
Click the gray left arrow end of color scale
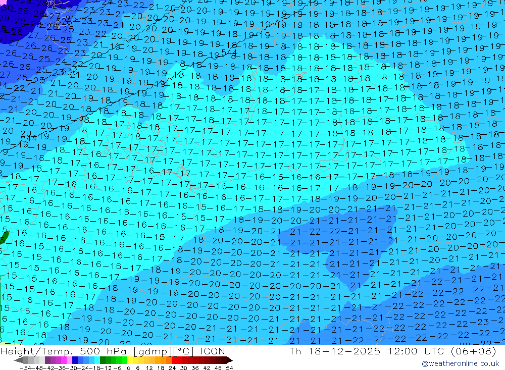18,360
